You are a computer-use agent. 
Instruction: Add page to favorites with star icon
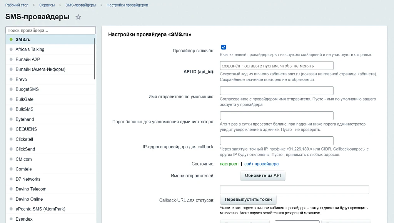coord(78,17)
